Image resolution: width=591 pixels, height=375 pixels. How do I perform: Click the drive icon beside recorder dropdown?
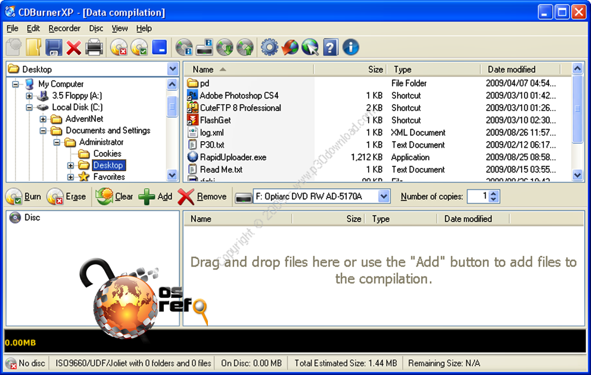(x=244, y=197)
